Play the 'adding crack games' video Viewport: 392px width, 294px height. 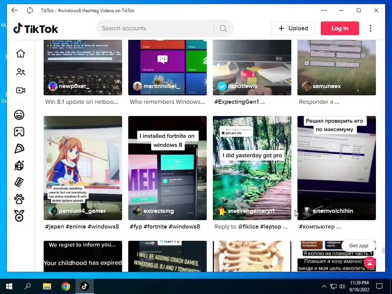pyautogui.click(x=167, y=256)
